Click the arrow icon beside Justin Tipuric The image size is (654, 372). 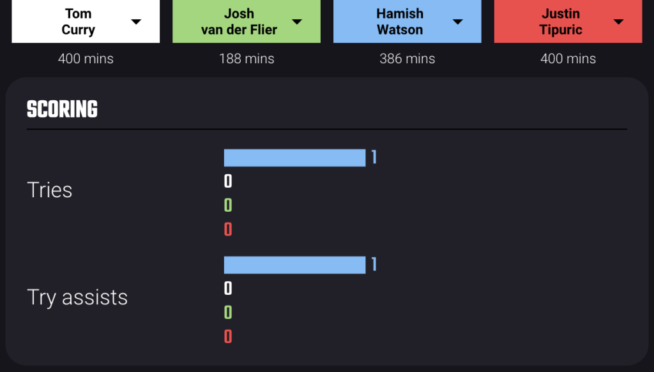(618, 22)
